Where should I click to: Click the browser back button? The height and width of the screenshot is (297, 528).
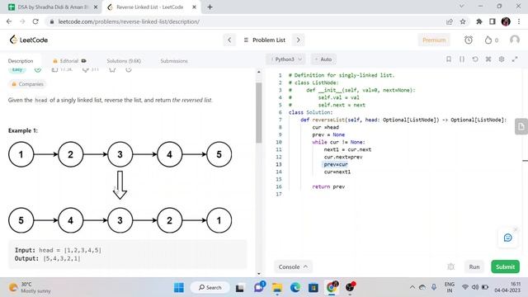click(9, 21)
